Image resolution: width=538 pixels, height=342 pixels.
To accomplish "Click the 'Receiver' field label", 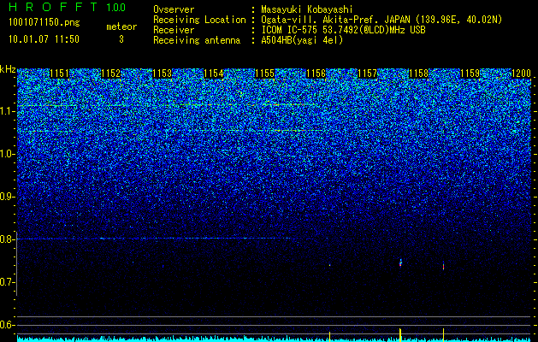I will click(174, 30).
